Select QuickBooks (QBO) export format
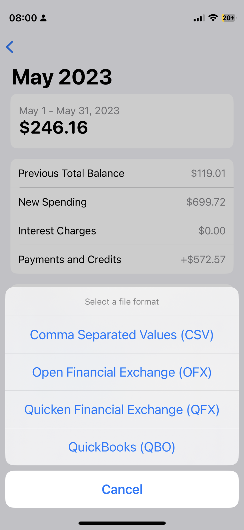The height and width of the screenshot is (530, 244). 122,447
